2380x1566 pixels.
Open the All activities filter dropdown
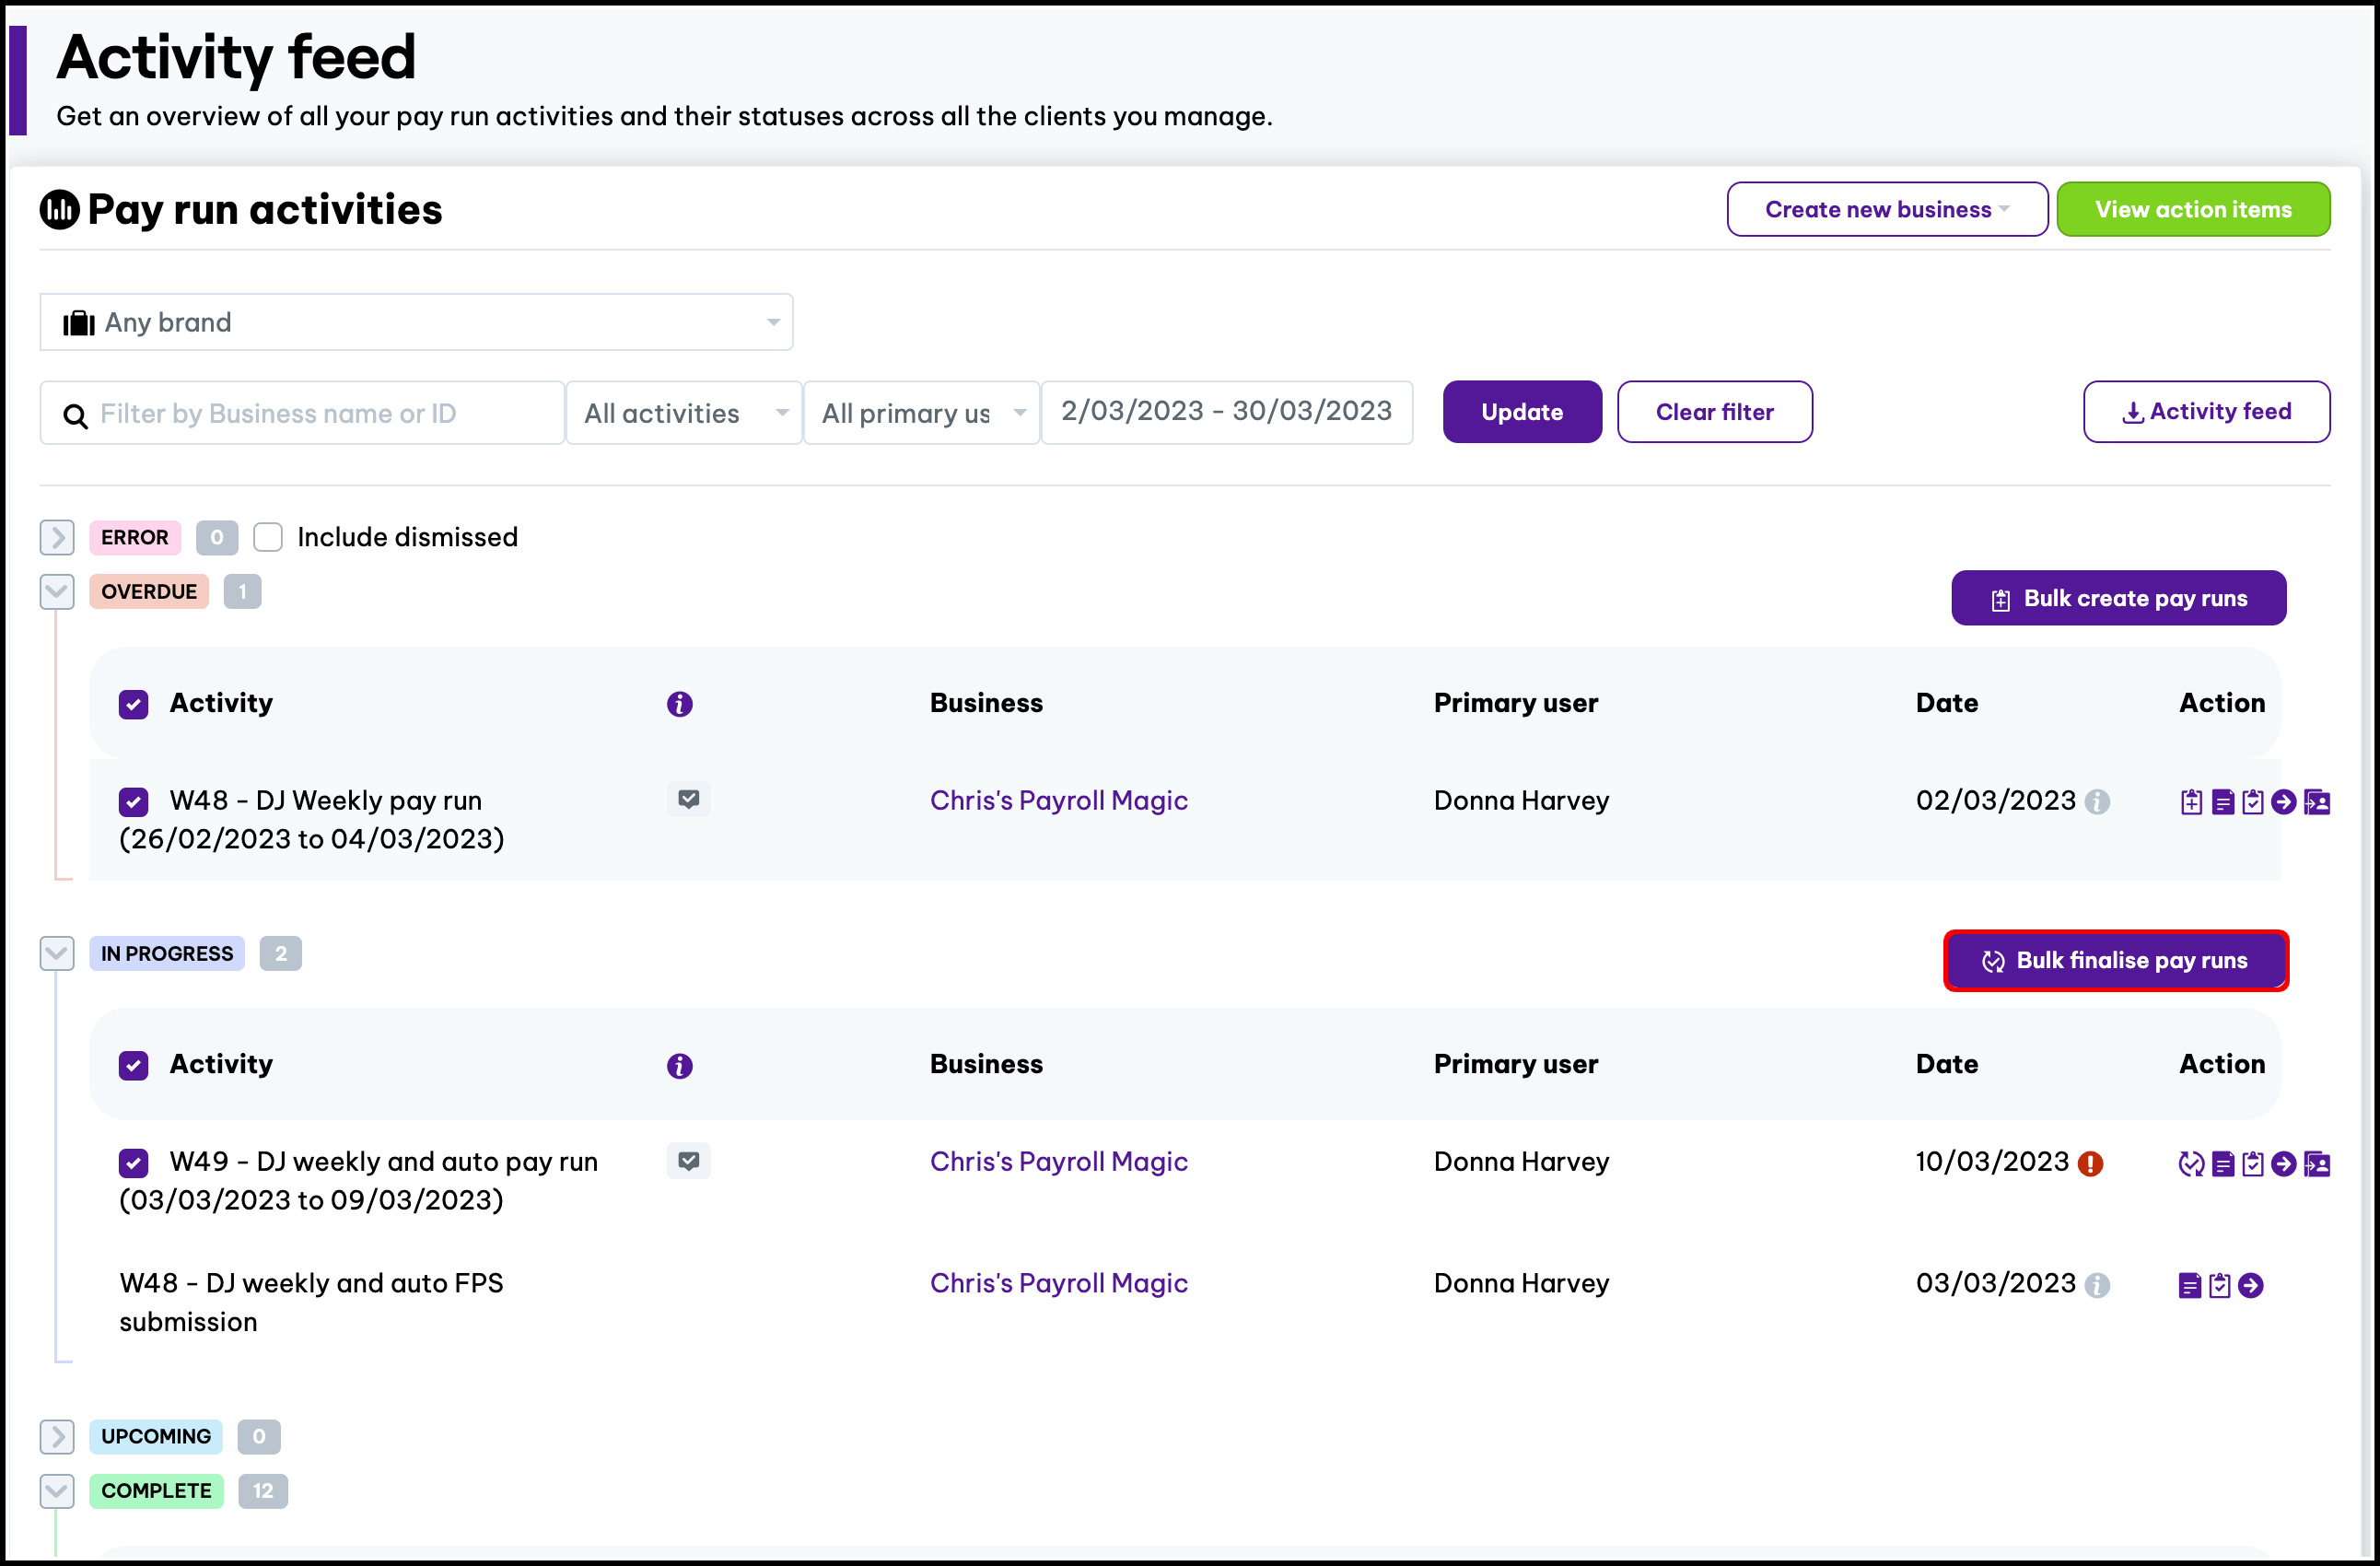pyautogui.click(x=684, y=413)
